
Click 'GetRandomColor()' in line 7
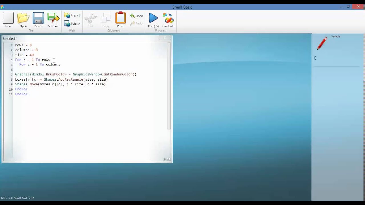point(120,75)
